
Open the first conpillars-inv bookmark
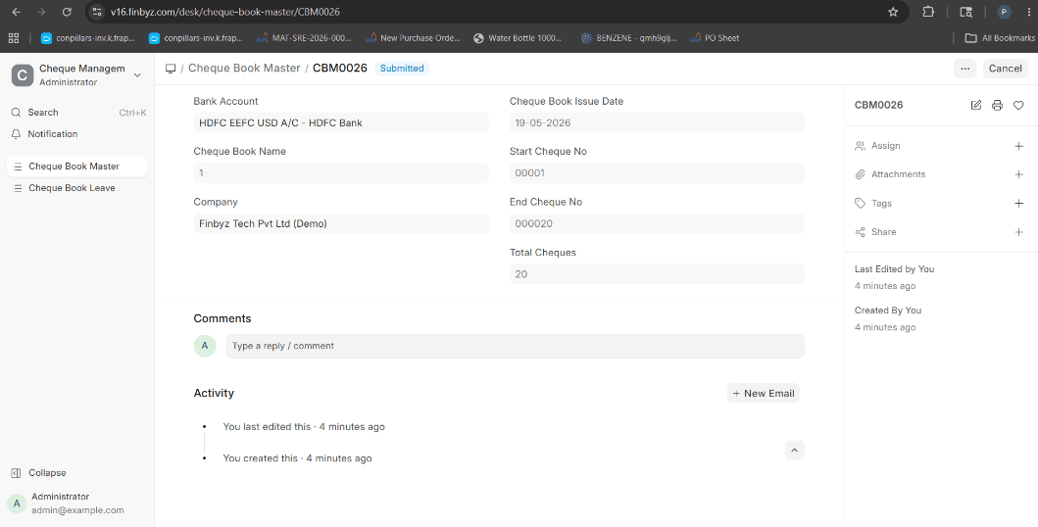point(87,38)
